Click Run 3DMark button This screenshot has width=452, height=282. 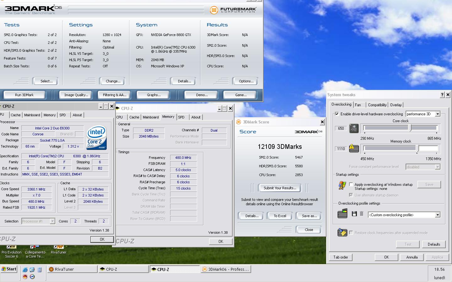point(24,95)
